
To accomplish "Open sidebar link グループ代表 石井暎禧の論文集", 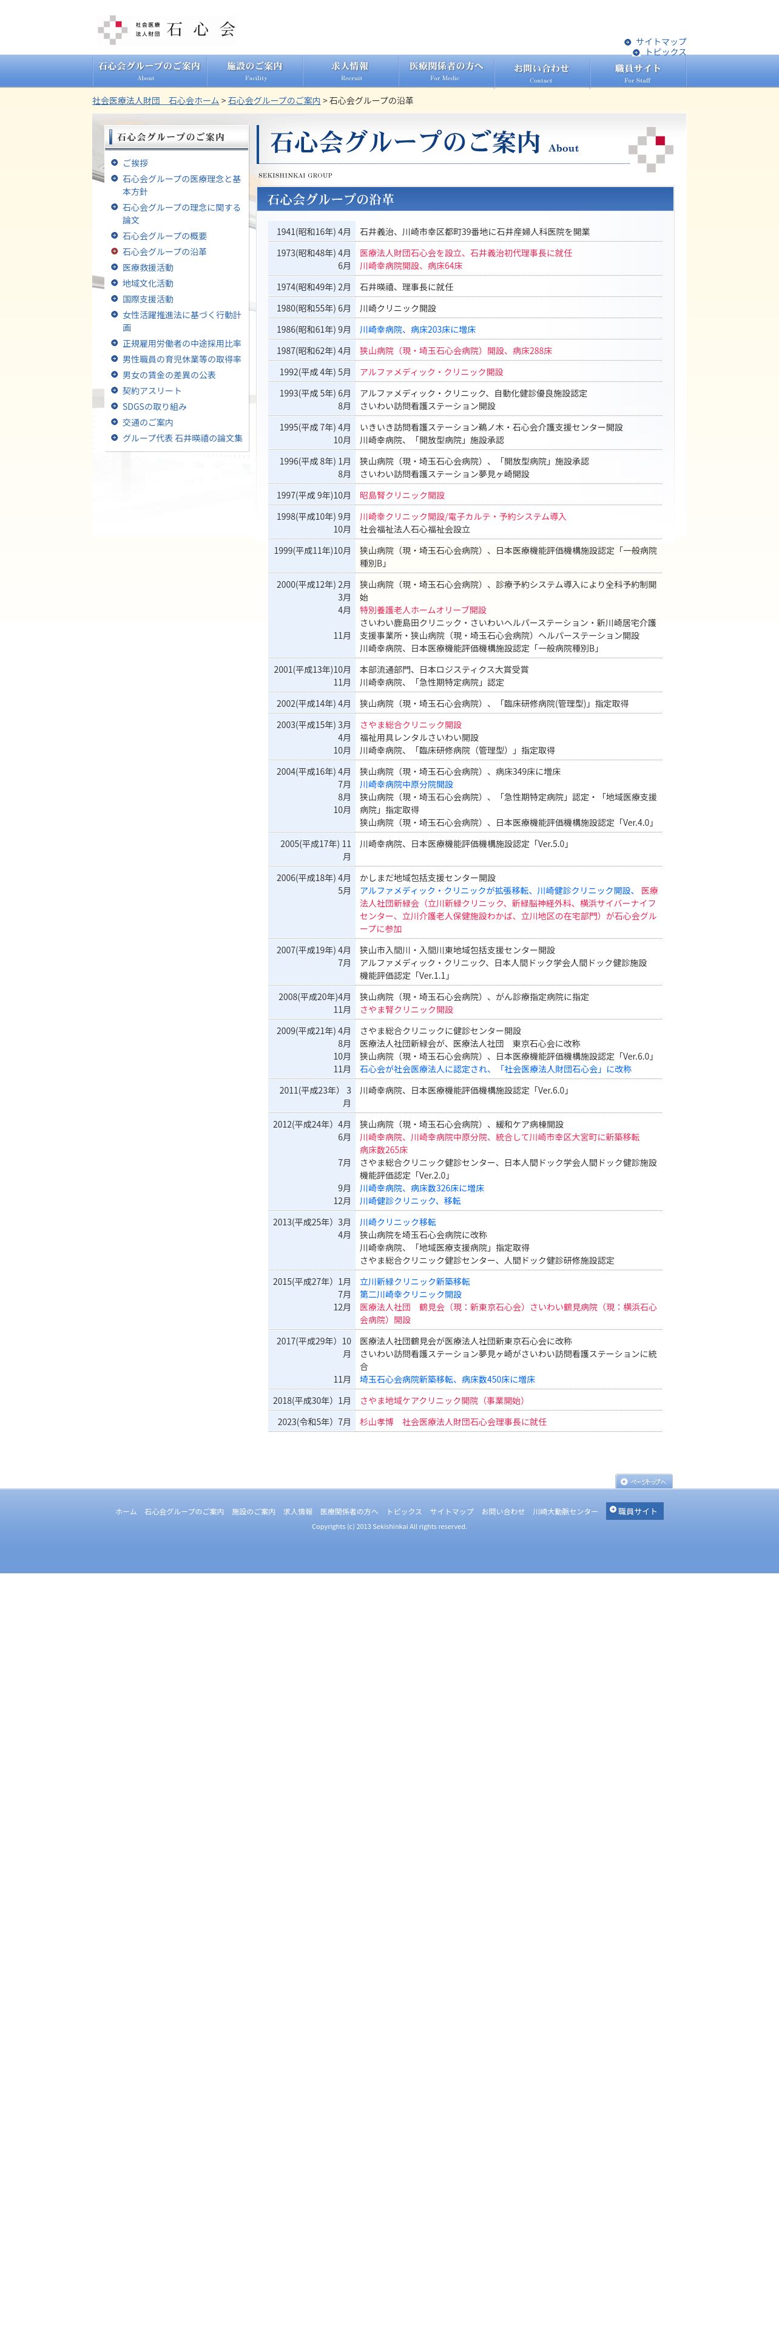I will [182, 438].
